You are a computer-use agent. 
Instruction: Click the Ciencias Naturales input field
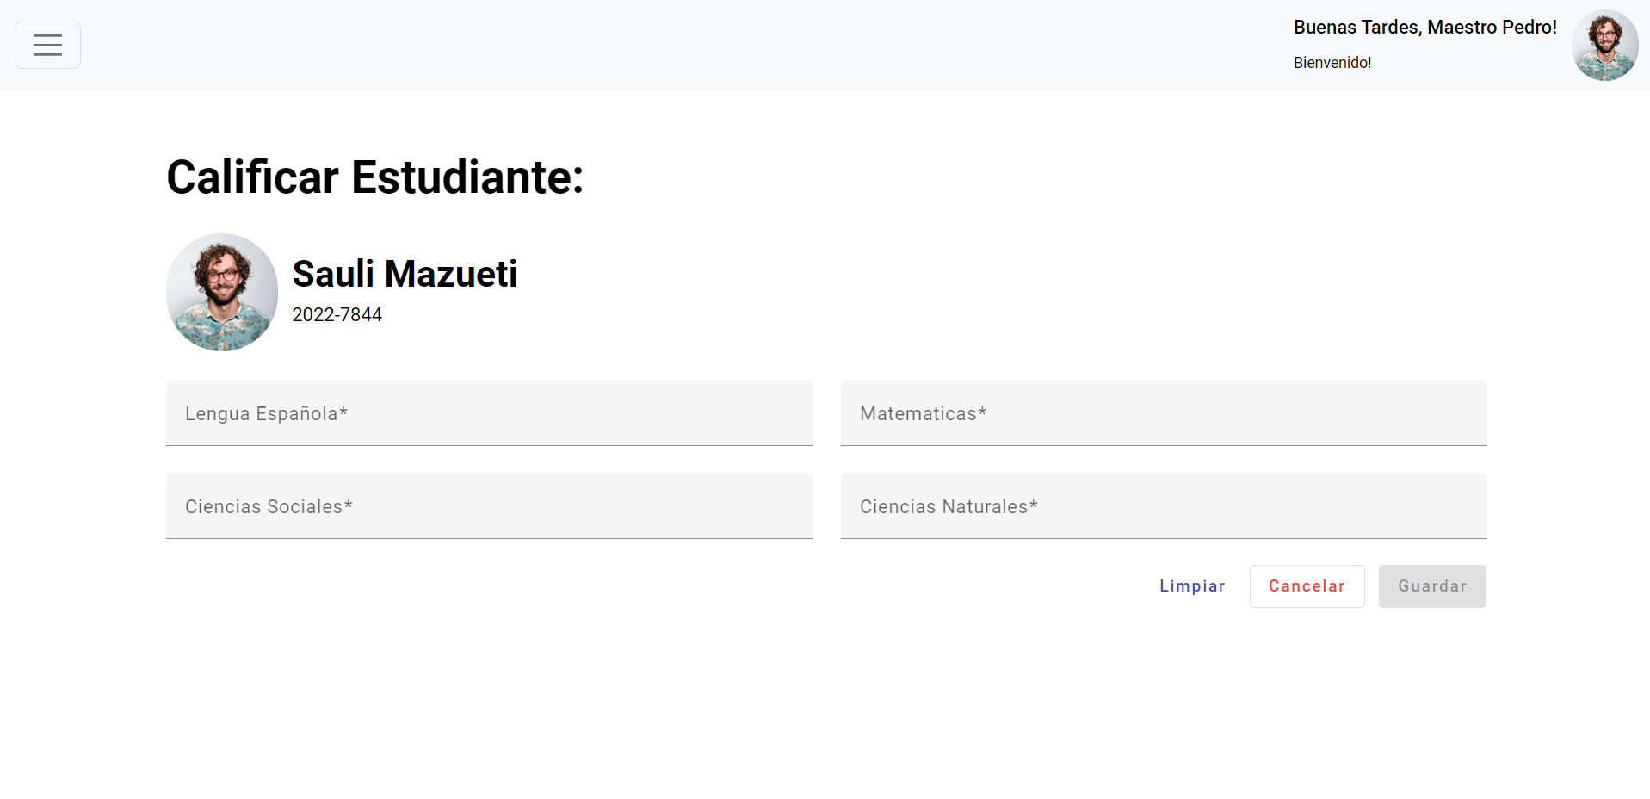1162,506
